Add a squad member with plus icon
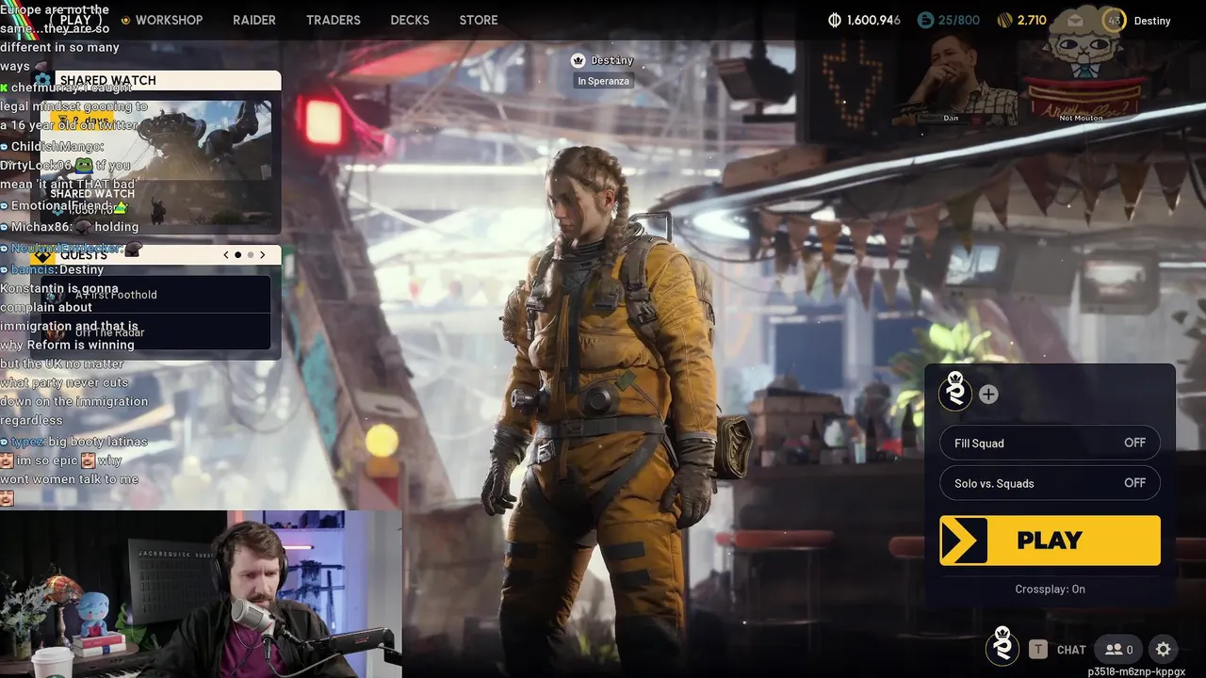The image size is (1206, 678). [x=988, y=395]
